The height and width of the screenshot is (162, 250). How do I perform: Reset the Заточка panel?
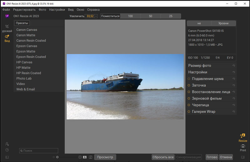pyautogui.click(x=233, y=85)
